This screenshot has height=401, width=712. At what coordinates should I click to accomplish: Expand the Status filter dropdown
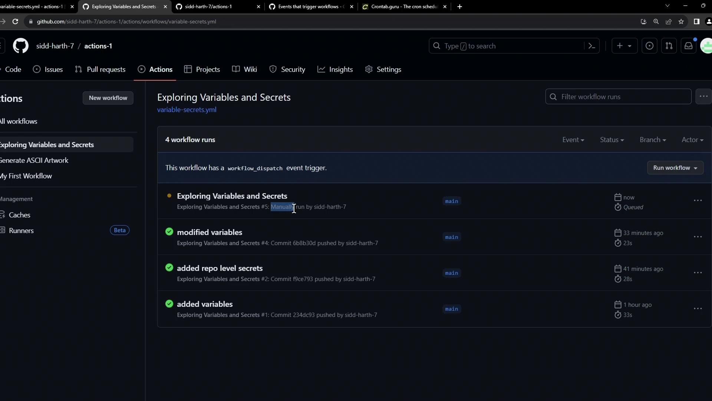pos(612,140)
